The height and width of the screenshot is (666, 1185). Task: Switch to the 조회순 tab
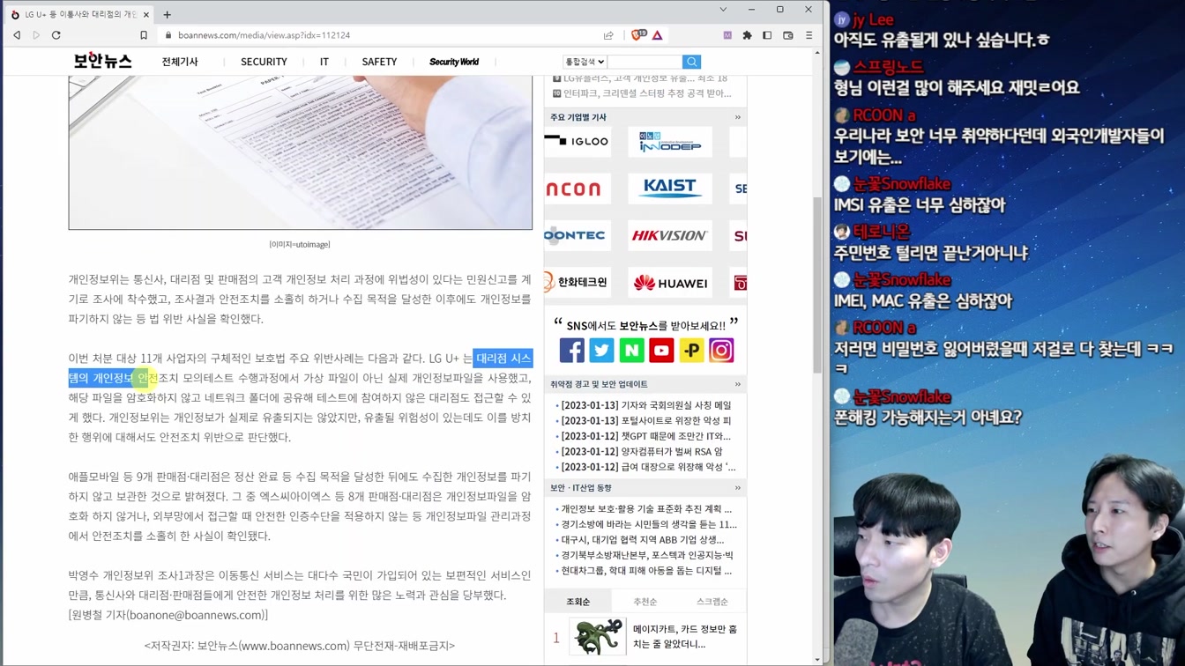tap(578, 602)
